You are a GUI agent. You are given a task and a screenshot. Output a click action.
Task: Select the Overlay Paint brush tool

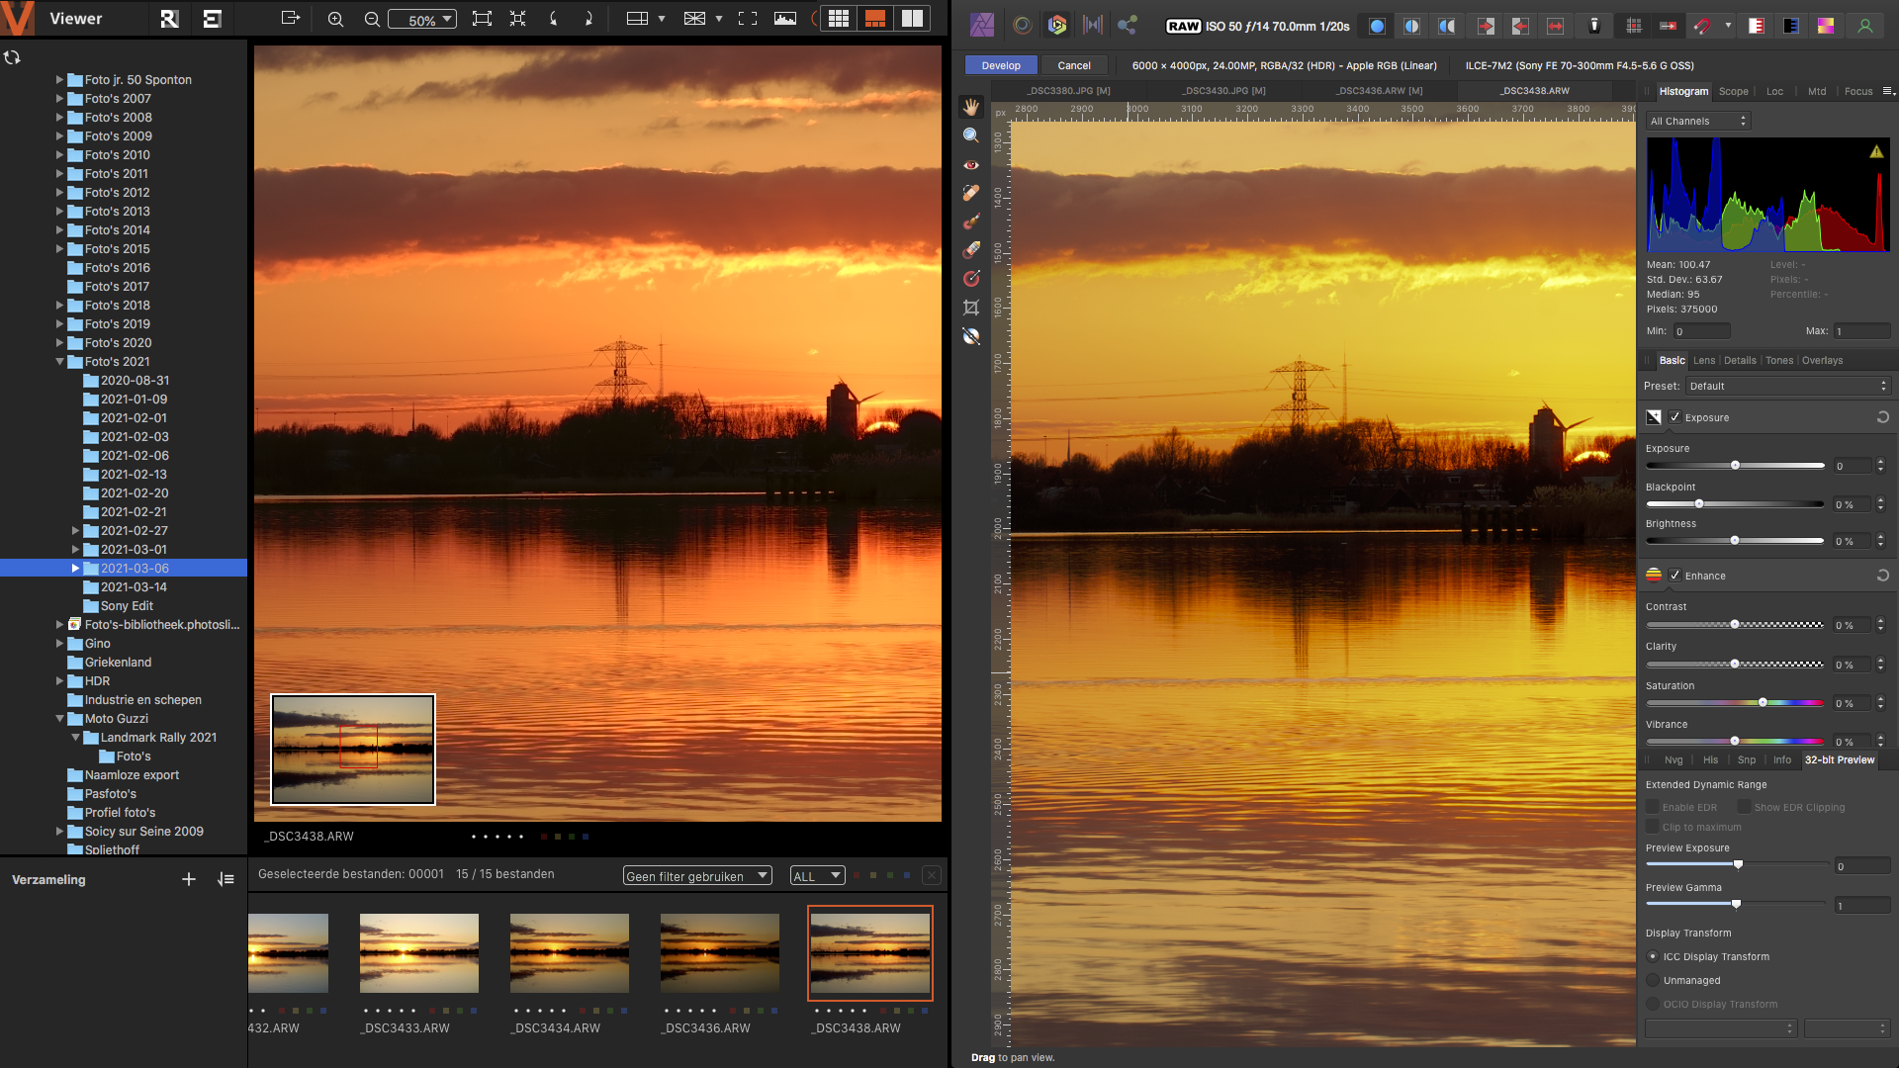971,222
